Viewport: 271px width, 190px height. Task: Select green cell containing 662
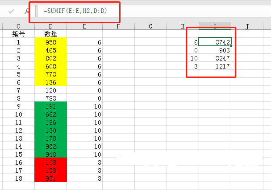50,114
